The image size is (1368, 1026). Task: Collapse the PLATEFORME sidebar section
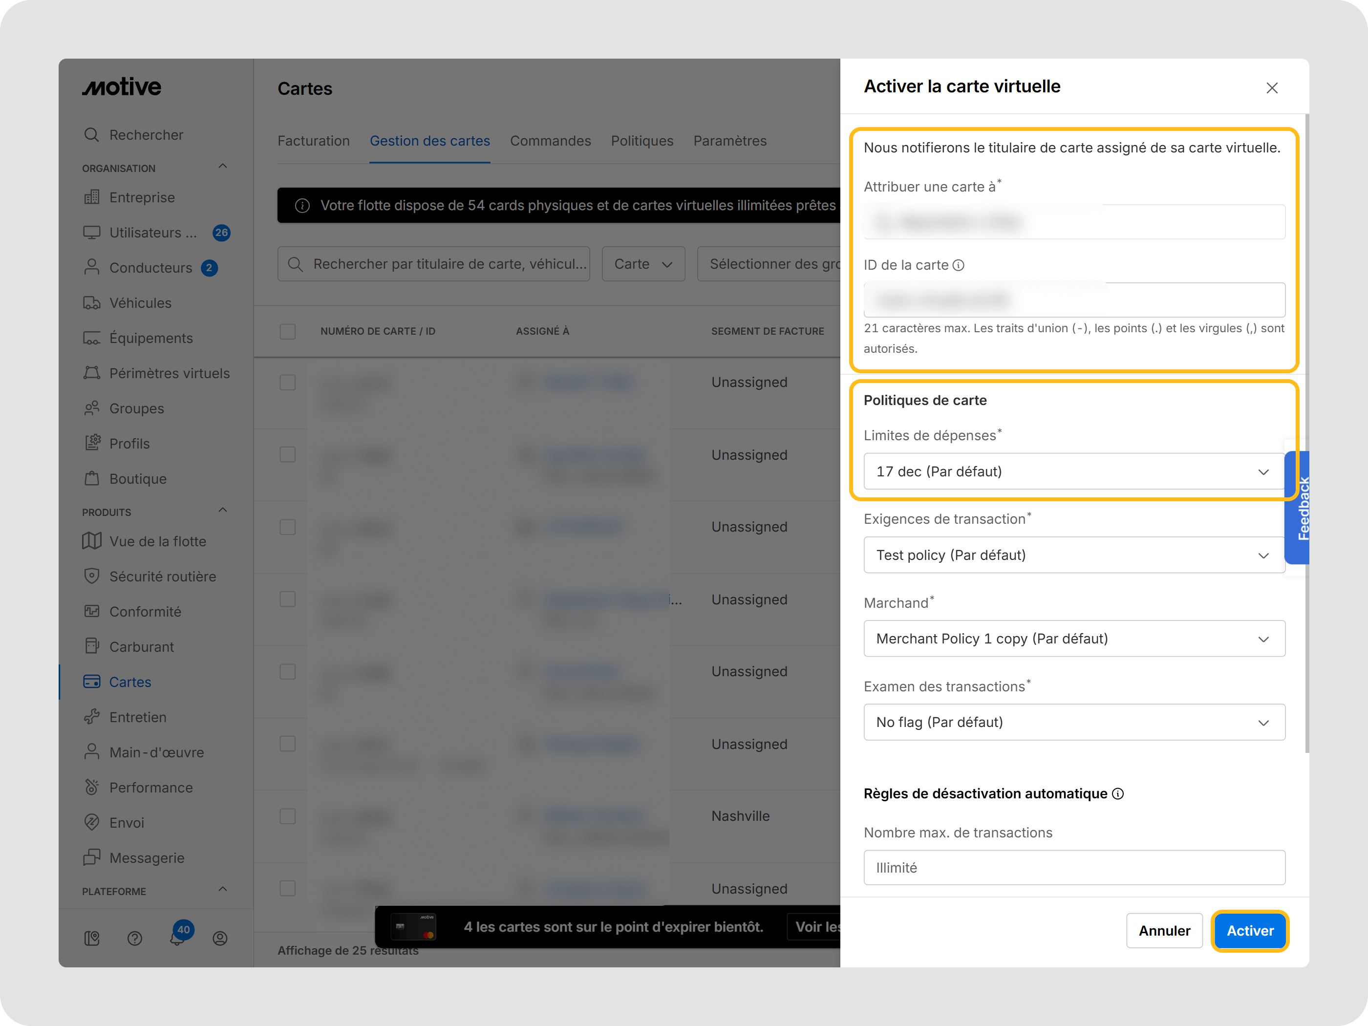[223, 889]
